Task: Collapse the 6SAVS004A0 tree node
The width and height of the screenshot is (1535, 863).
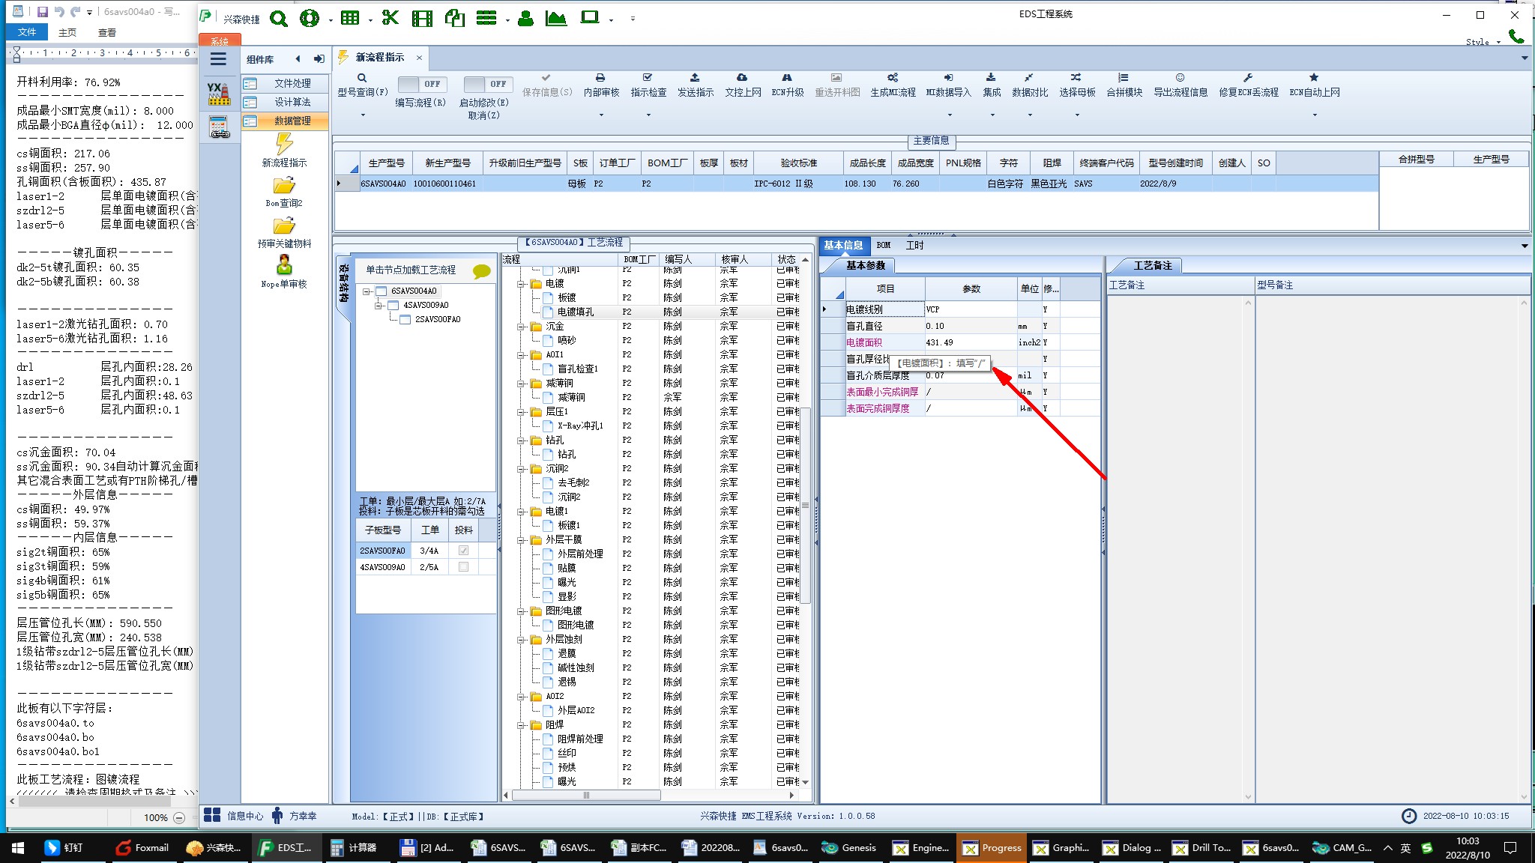Action: (367, 291)
